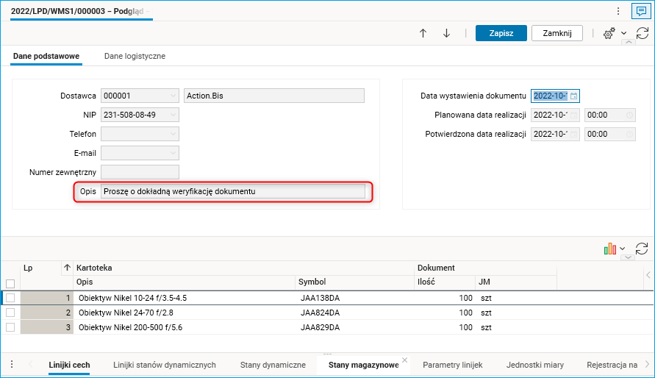Close the Stany magazynowe tab
The image size is (655, 378).
coord(405,361)
